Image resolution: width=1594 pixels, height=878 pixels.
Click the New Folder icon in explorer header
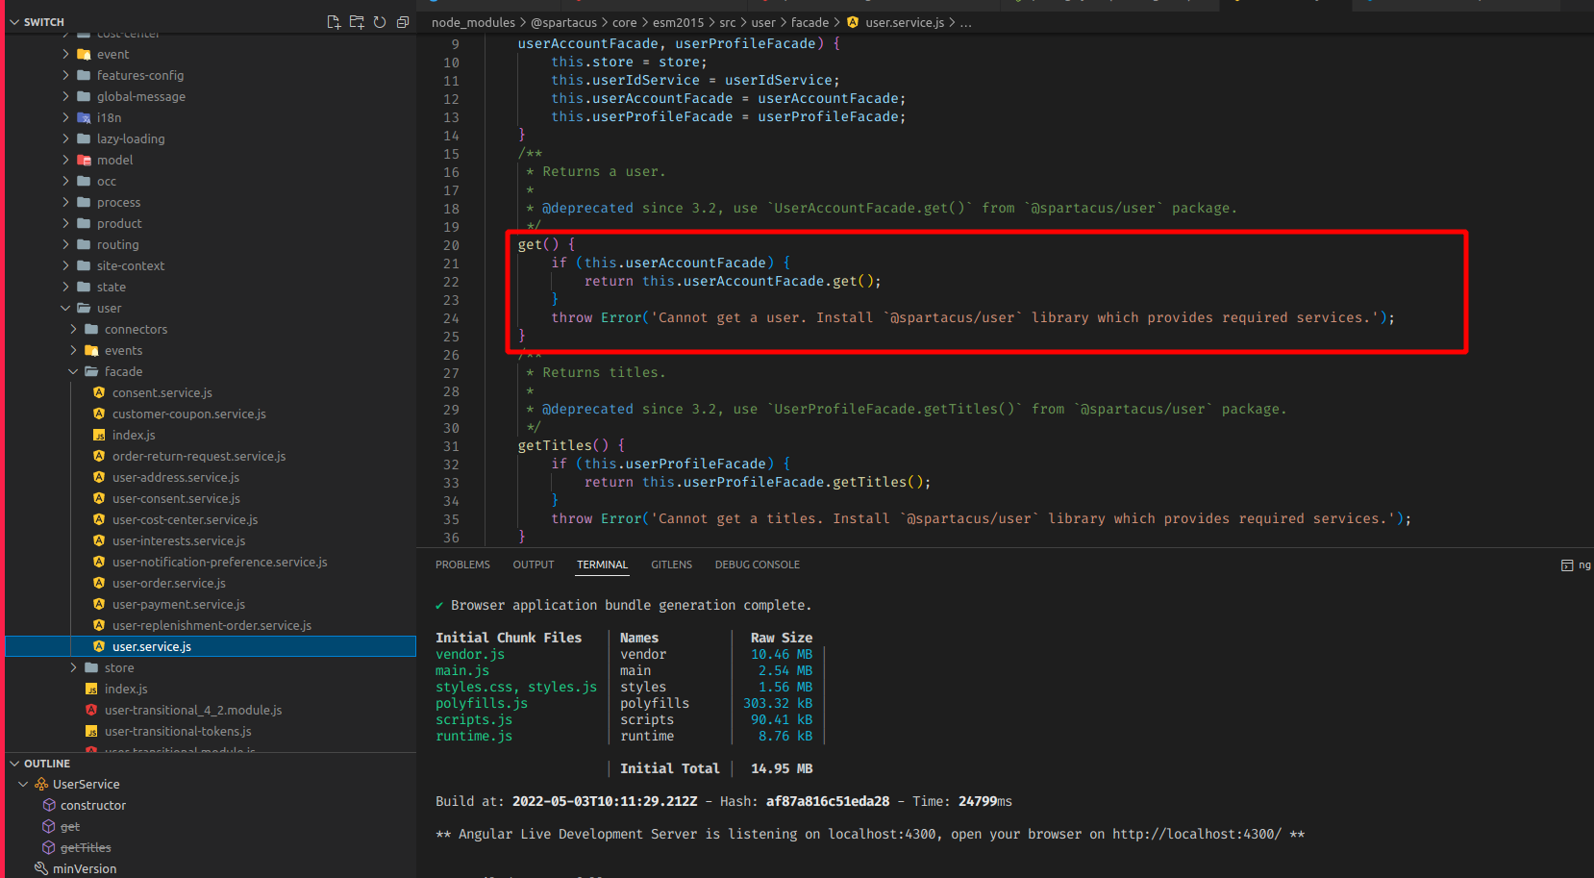point(357,22)
